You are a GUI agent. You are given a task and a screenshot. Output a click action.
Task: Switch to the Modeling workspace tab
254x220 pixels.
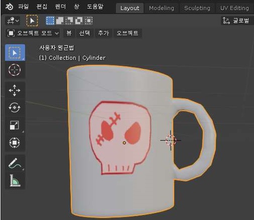pos(162,8)
